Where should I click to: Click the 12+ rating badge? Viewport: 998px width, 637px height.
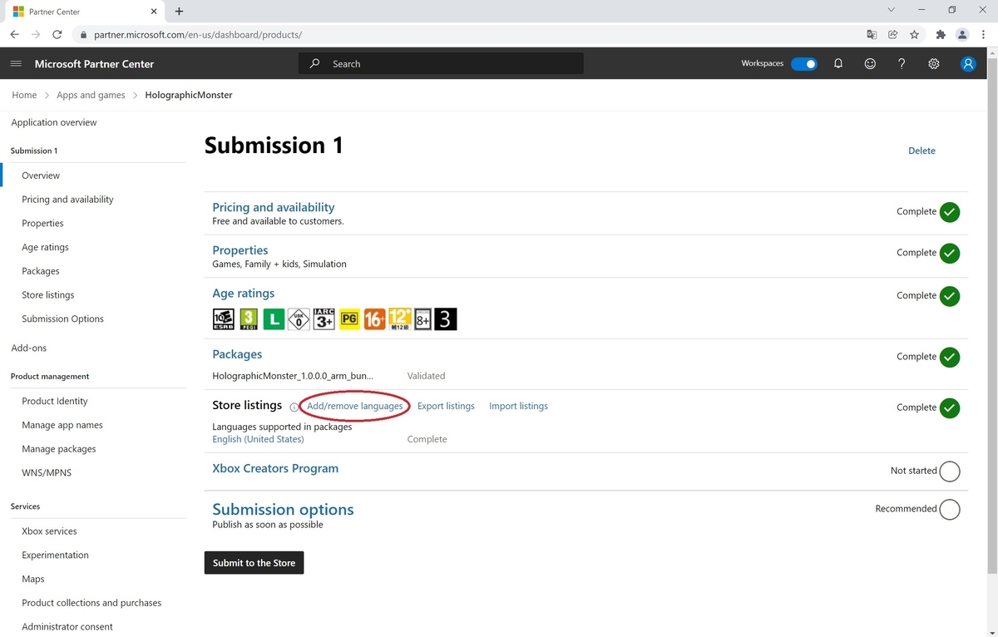pyautogui.click(x=400, y=319)
